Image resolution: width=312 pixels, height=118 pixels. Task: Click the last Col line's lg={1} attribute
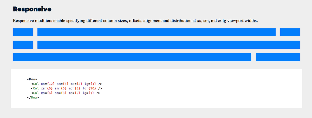click(89, 93)
